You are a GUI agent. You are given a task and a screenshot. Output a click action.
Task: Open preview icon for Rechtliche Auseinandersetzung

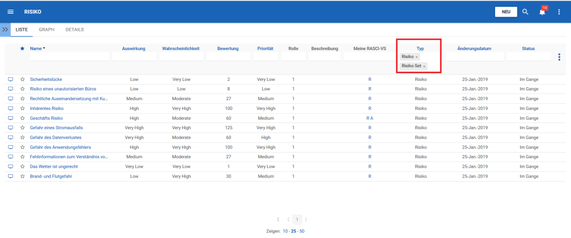pos(10,99)
